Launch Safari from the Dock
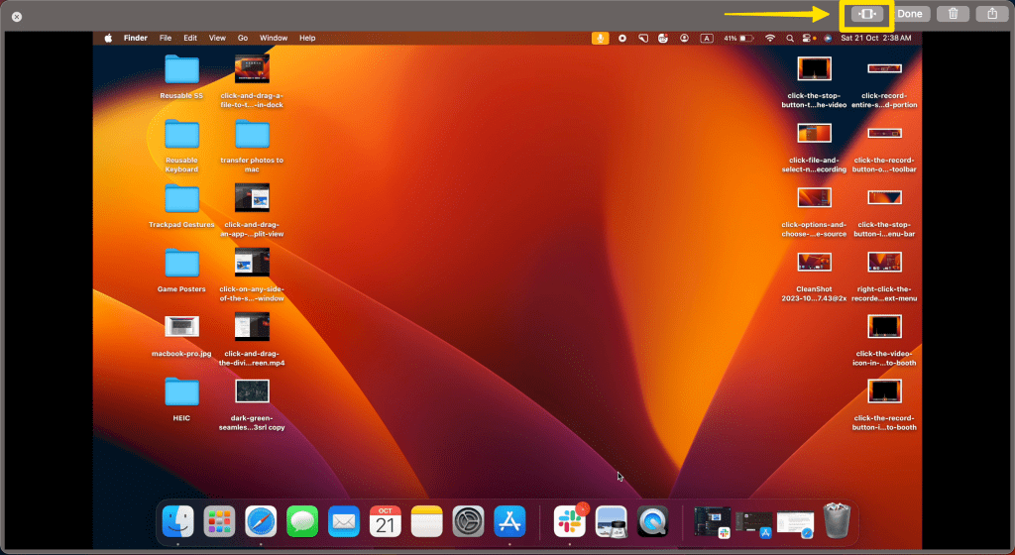Image resolution: width=1015 pixels, height=555 pixels. tap(261, 521)
